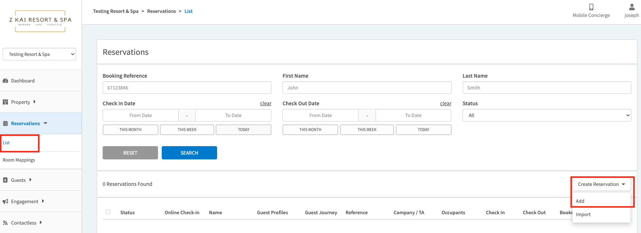Screen dimensions: 641x233
Task: Click the Property building icon
Action: click(x=5, y=102)
